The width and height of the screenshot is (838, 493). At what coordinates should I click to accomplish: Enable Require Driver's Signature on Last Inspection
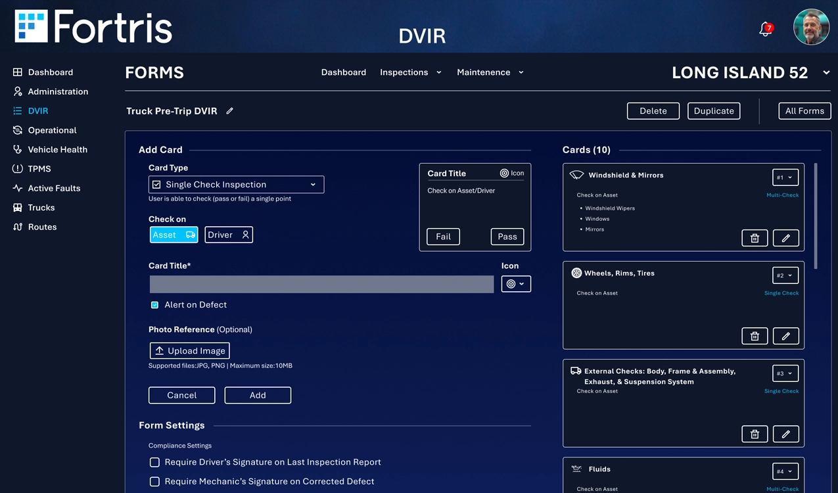point(154,462)
